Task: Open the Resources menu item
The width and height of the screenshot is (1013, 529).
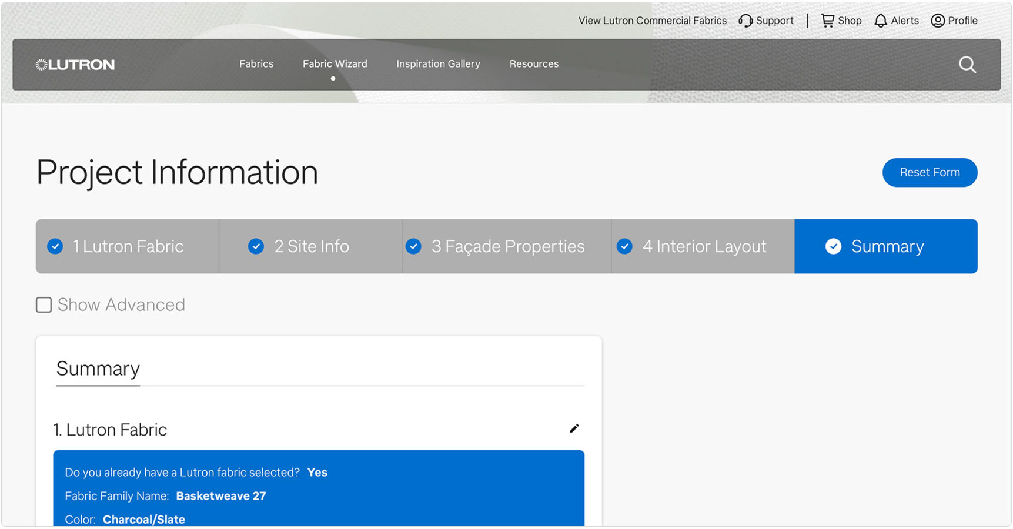Action: tap(534, 63)
